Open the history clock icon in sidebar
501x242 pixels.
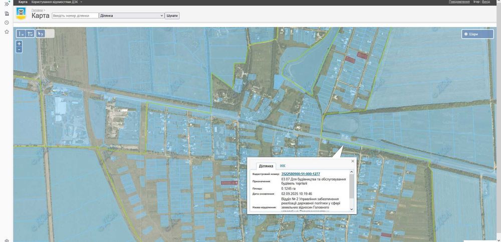click(7, 22)
